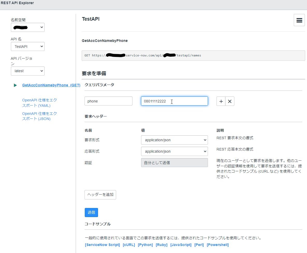Click the 送信 send button
Image resolution: width=307 pixels, height=253 pixels.
(91, 212)
